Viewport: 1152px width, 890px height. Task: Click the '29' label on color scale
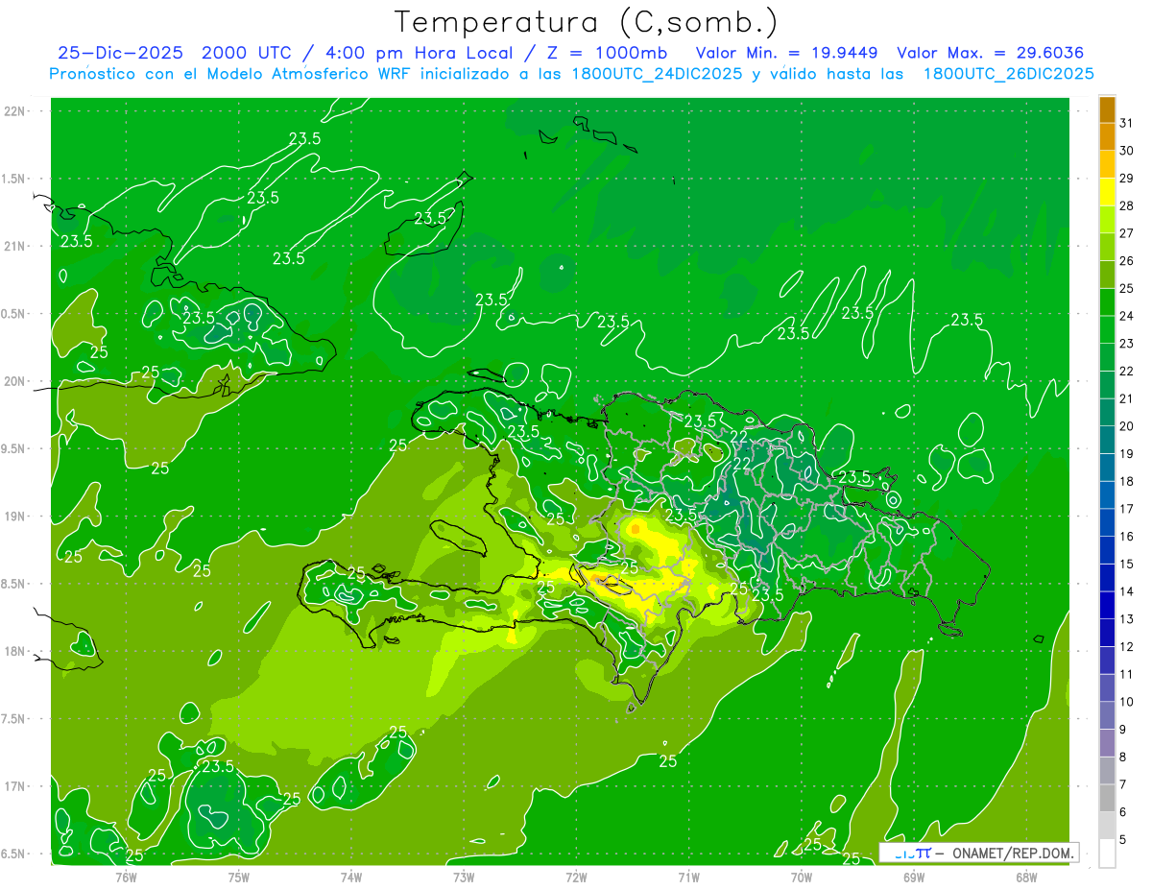tap(1127, 178)
